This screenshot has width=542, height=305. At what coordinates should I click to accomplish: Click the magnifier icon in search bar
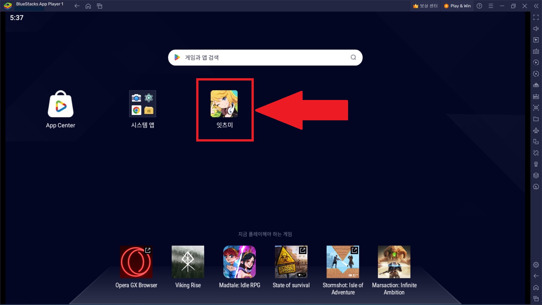coord(353,57)
